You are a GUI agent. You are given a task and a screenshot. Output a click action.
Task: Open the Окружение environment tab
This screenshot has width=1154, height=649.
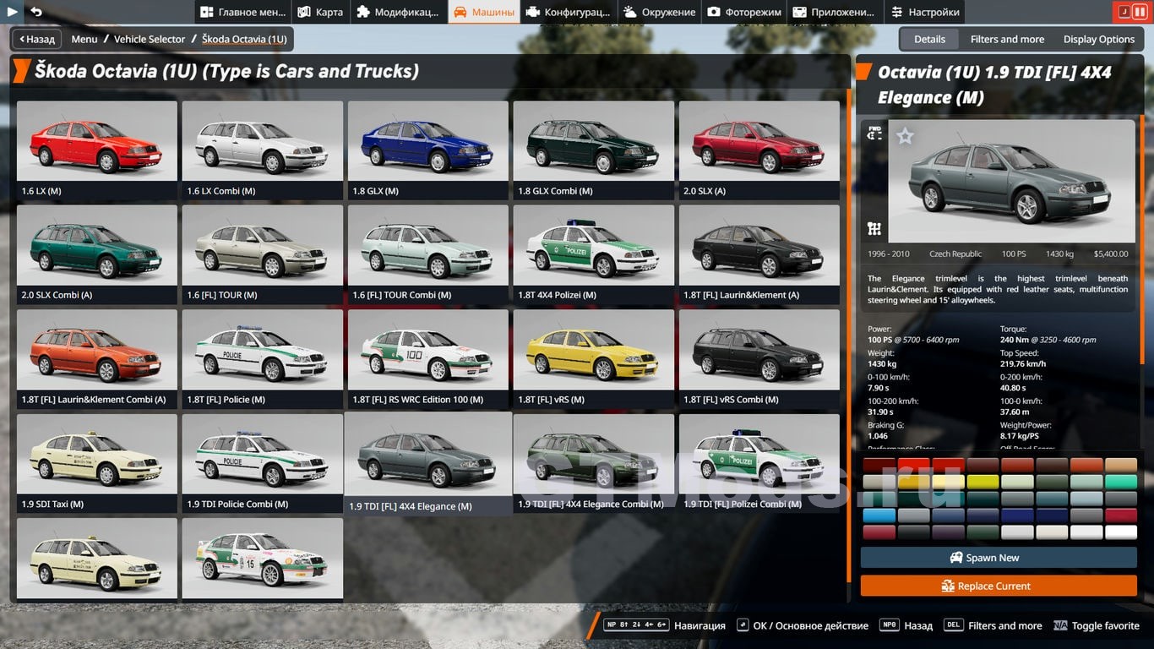point(660,12)
